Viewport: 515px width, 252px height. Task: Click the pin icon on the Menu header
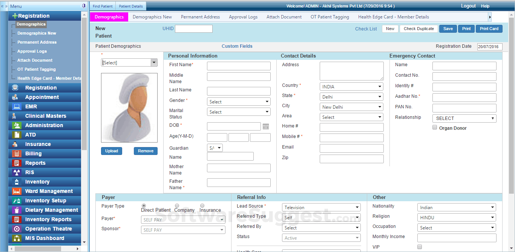[x=84, y=6]
